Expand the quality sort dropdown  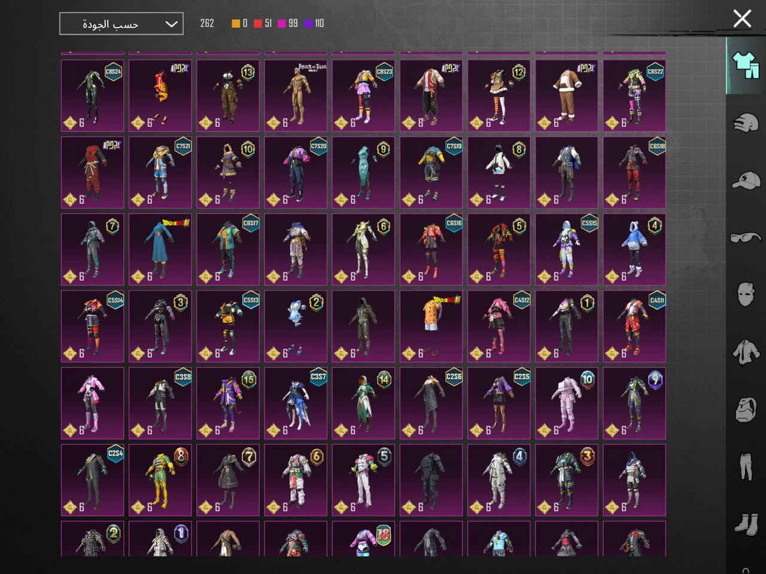click(121, 24)
